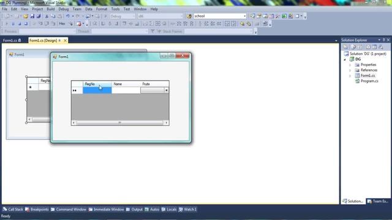Open the Format menu
The height and width of the screenshot is (220, 392).
pos(102,9)
